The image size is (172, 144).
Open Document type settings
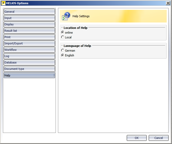pos(29,69)
